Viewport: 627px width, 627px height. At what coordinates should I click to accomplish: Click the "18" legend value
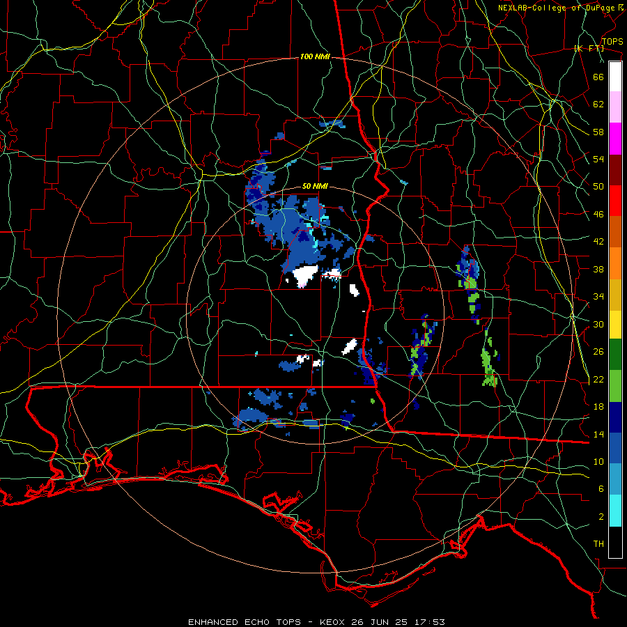pyautogui.click(x=598, y=407)
